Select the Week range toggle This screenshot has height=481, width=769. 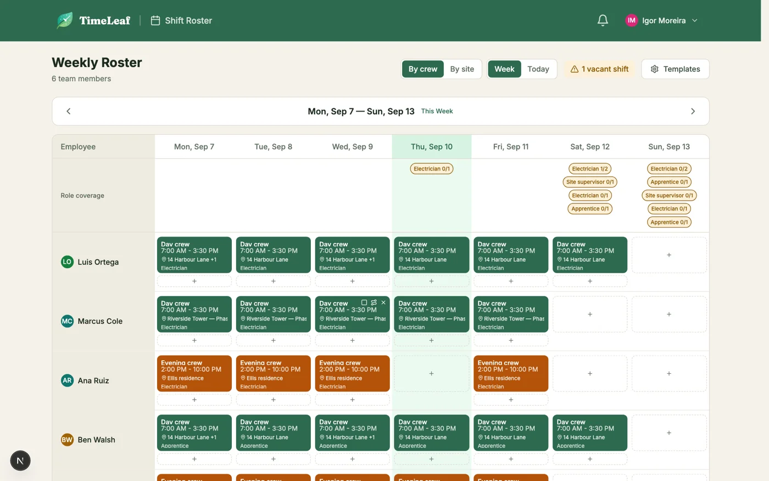click(x=504, y=69)
